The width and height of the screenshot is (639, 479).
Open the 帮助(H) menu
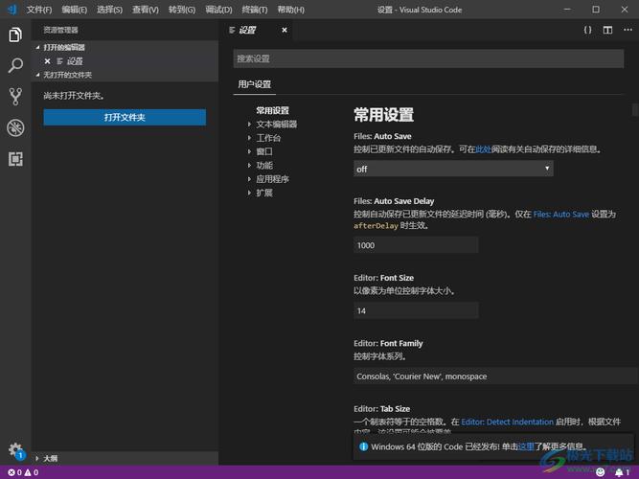coord(290,10)
